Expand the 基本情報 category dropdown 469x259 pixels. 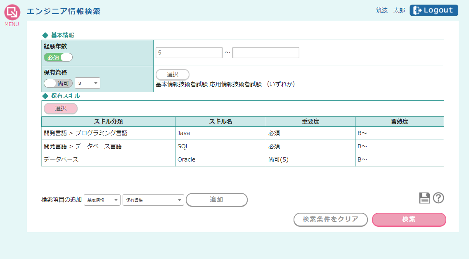(102, 200)
